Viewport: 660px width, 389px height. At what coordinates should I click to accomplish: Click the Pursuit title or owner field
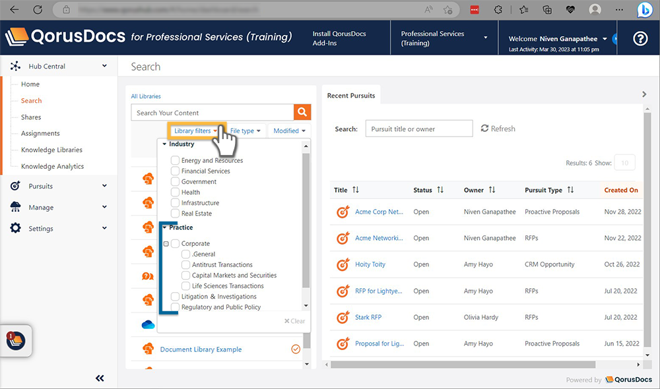[x=418, y=129]
